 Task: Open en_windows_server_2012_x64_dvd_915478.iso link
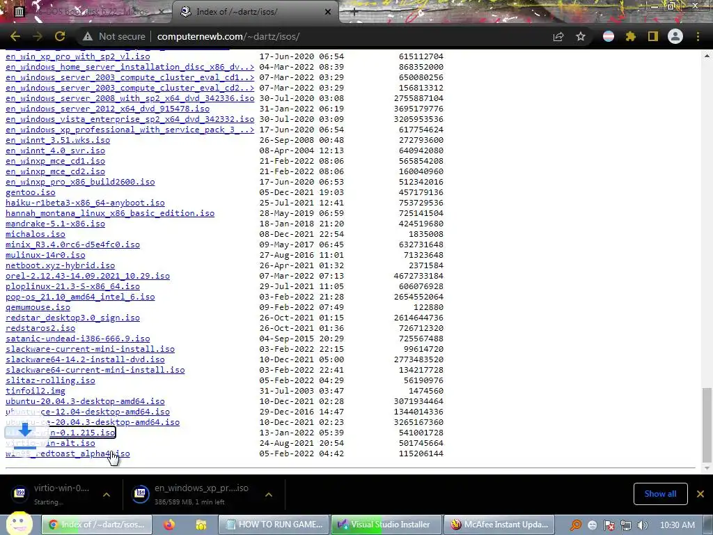(x=108, y=109)
